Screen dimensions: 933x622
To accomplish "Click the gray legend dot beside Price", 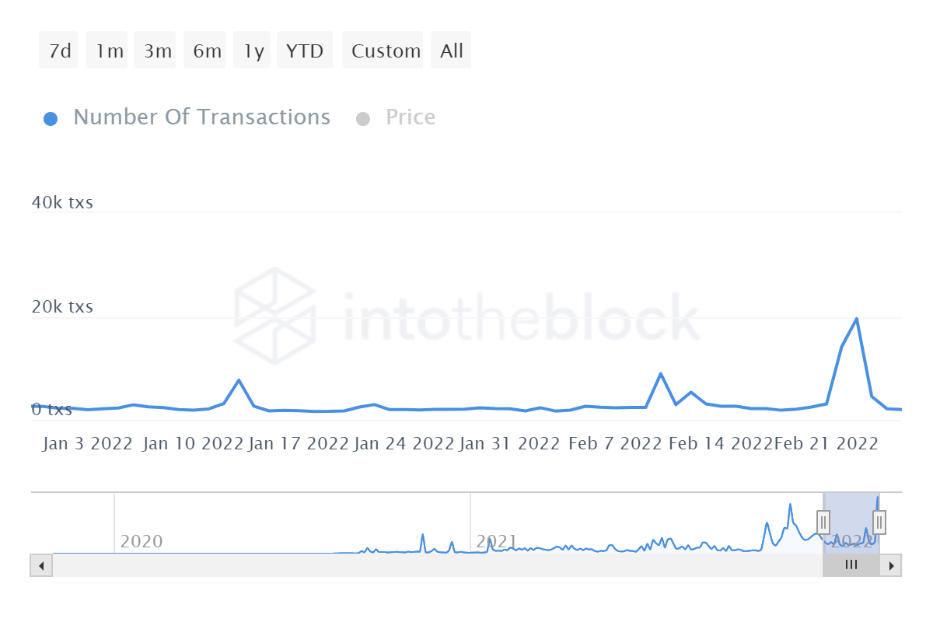I will [x=363, y=117].
